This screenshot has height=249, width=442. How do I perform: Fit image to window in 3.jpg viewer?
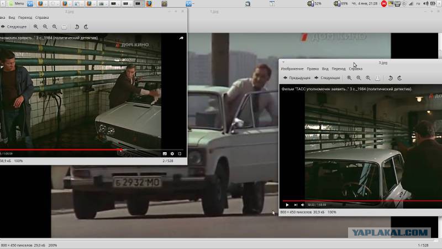pos(377,78)
